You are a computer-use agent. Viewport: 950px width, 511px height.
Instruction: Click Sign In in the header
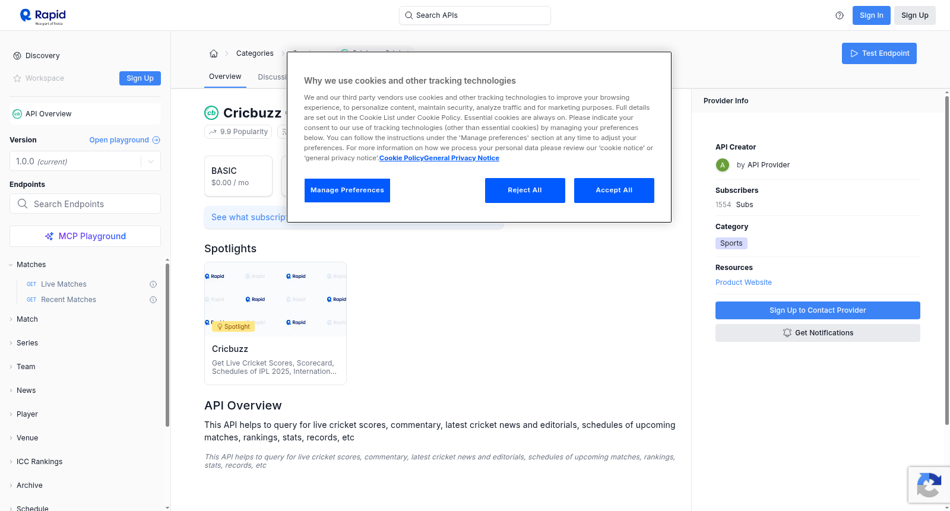pos(872,15)
